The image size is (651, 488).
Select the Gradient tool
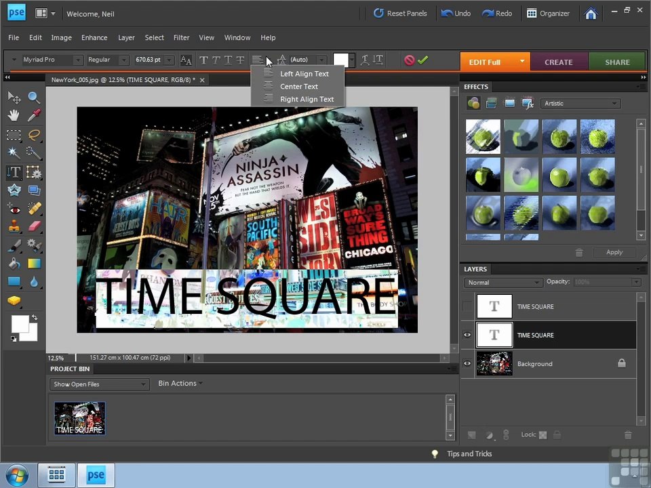pos(34,264)
